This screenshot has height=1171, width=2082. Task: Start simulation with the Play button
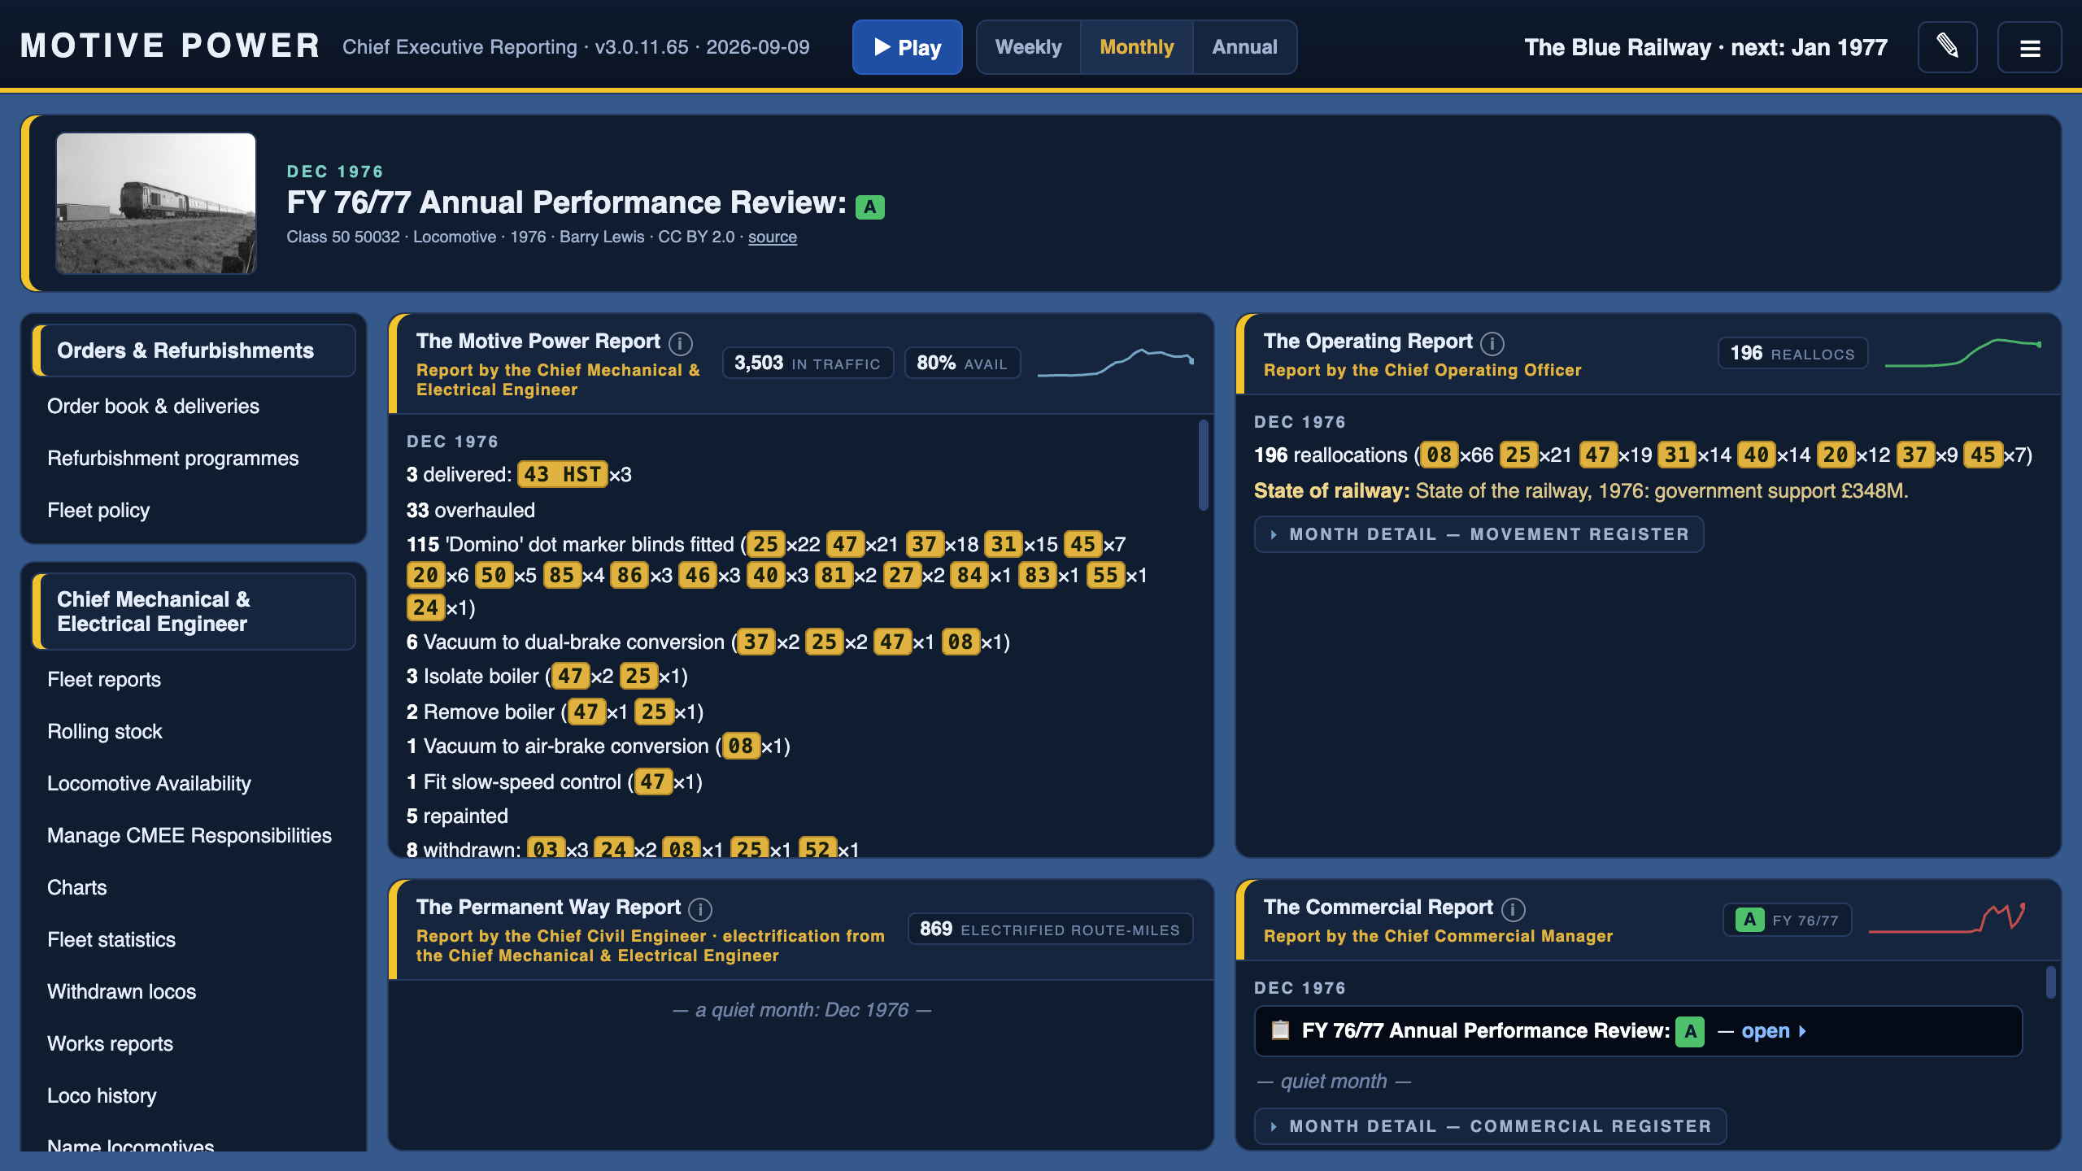pos(907,47)
